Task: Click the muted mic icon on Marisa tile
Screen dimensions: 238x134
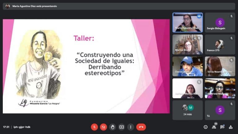Action: [x=199, y=38]
